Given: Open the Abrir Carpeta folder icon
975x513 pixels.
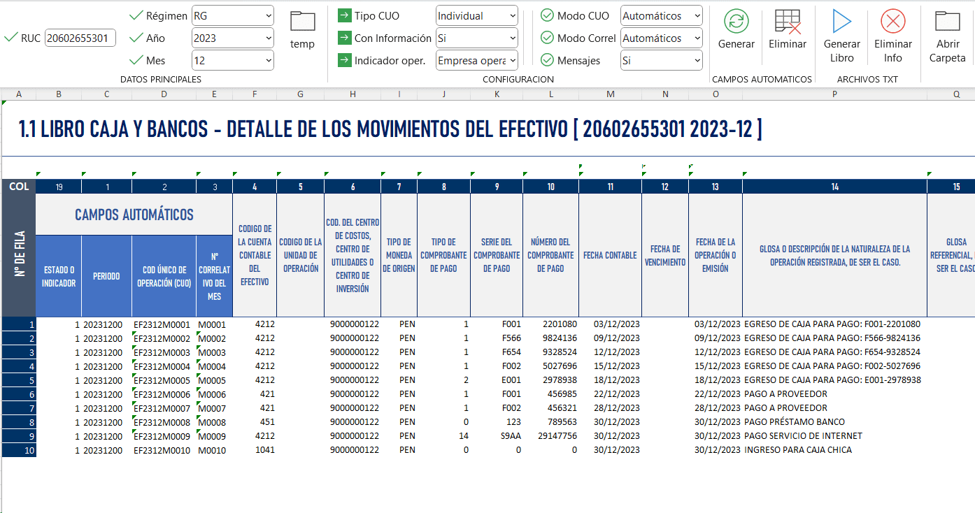Looking at the screenshot, I should coord(947,21).
